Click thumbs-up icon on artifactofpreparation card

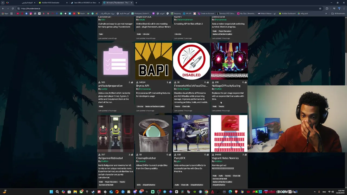(132, 82)
